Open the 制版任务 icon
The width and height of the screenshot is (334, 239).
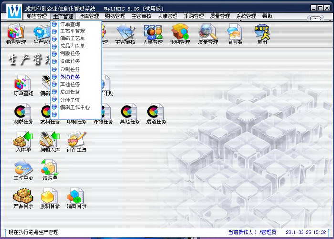tap(23, 113)
